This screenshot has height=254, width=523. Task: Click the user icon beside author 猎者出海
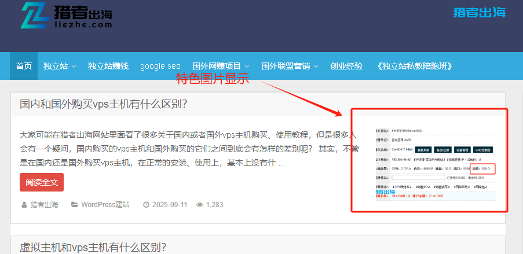pos(24,205)
